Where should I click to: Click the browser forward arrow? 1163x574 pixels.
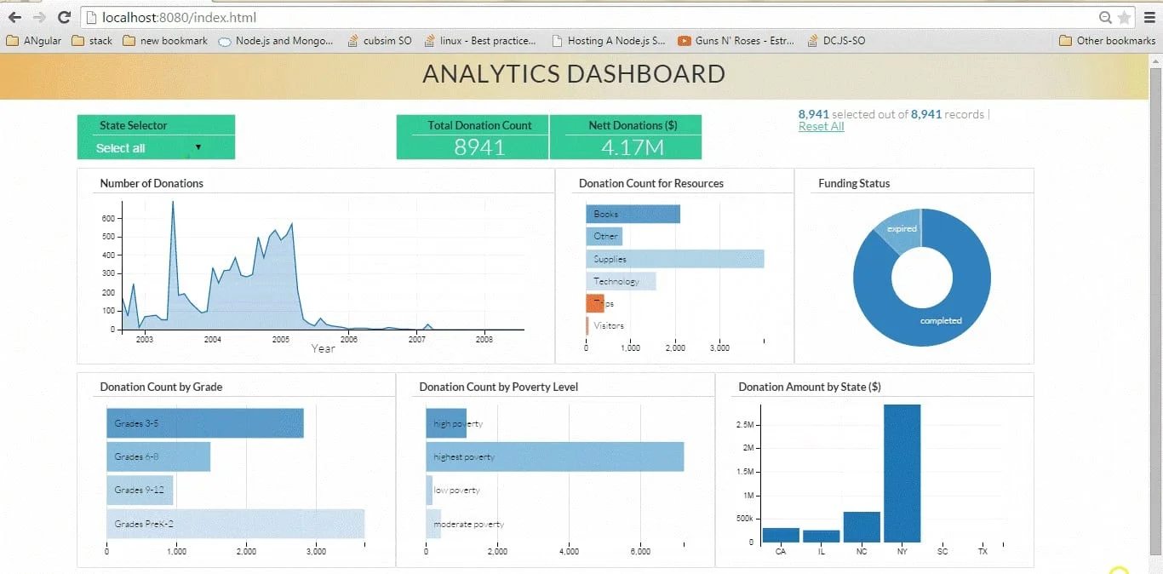39,17
